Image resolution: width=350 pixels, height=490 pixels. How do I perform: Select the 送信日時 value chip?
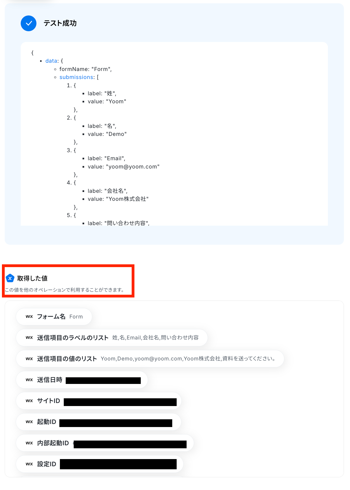[82, 380]
